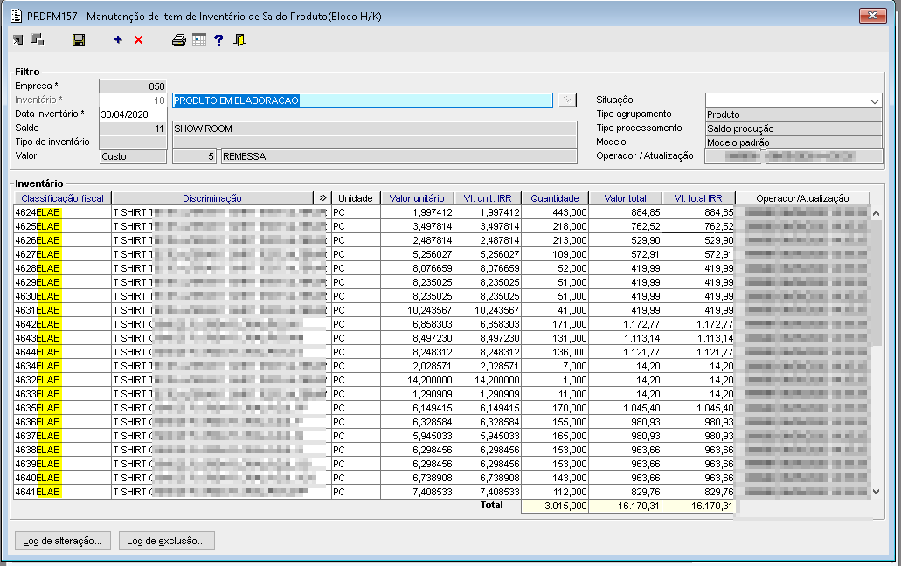The width and height of the screenshot is (901, 566).
Task: Click the Empresa field with 050
Action: (x=133, y=86)
